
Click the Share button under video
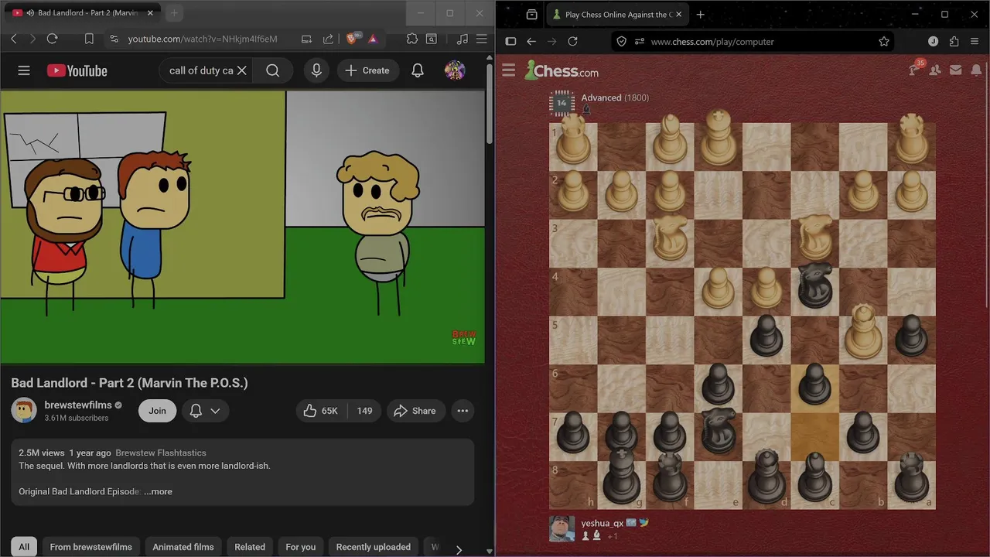(x=415, y=411)
